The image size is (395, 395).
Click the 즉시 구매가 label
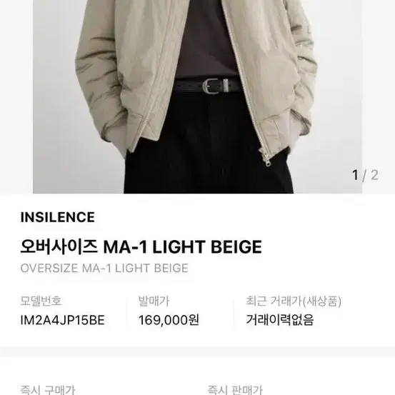(x=48, y=390)
